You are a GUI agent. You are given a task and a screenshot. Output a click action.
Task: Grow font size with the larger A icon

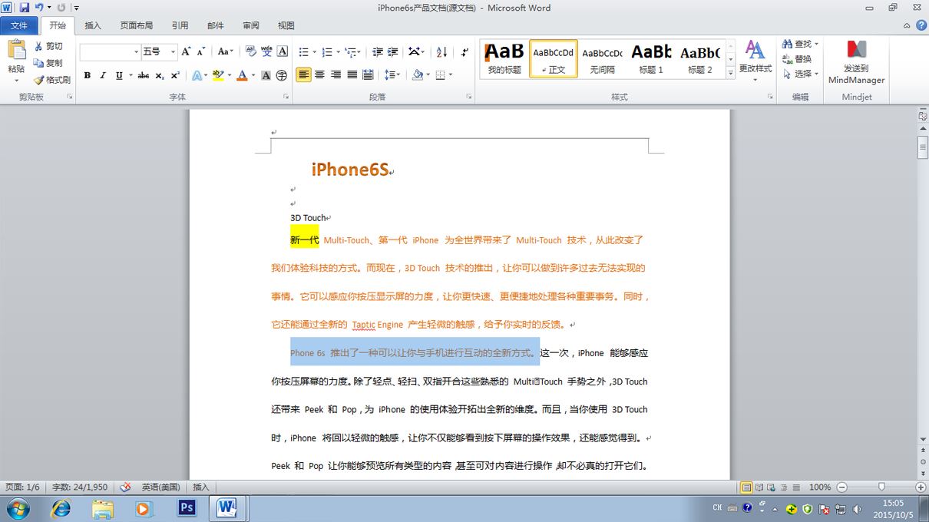[x=187, y=52]
